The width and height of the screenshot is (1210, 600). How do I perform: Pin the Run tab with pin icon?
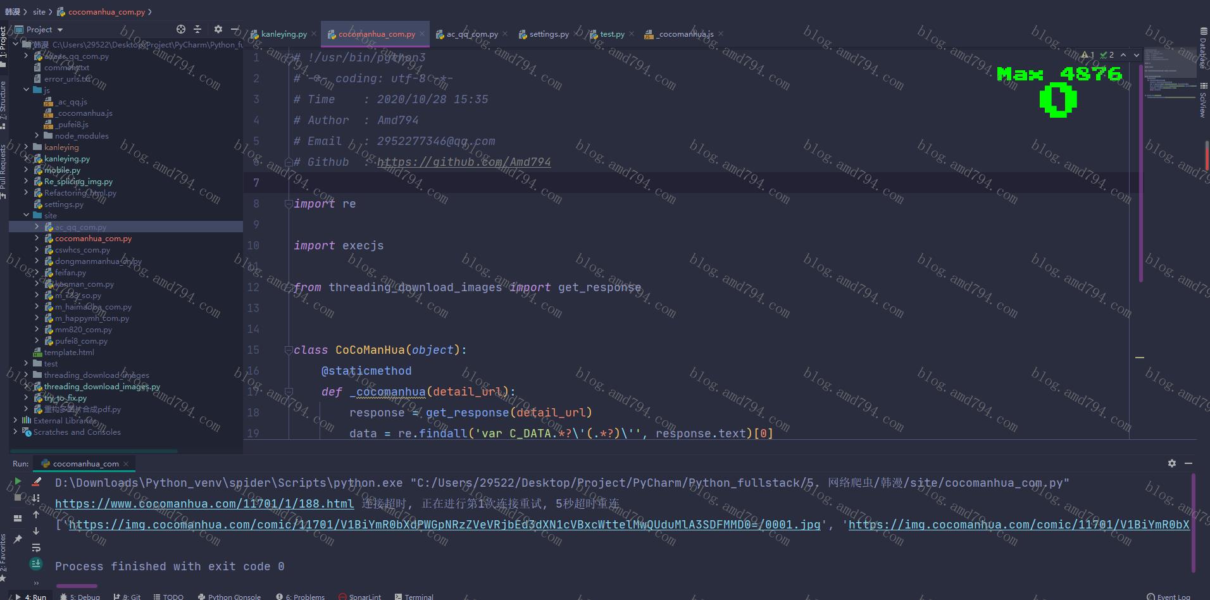pos(18,539)
